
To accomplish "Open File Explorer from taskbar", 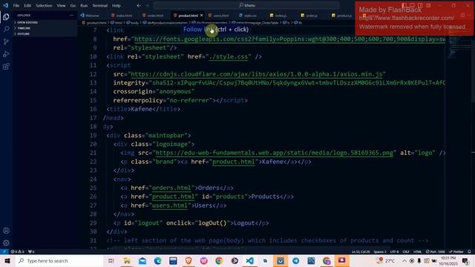I will [x=127, y=260].
